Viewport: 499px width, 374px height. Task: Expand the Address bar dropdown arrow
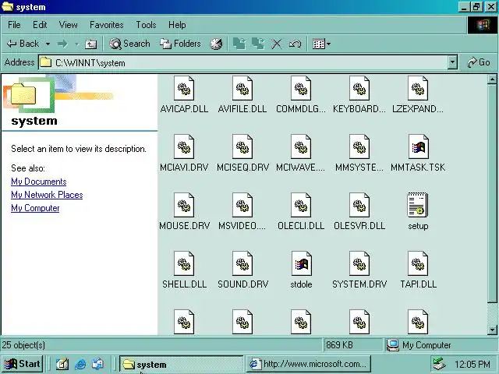(452, 62)
